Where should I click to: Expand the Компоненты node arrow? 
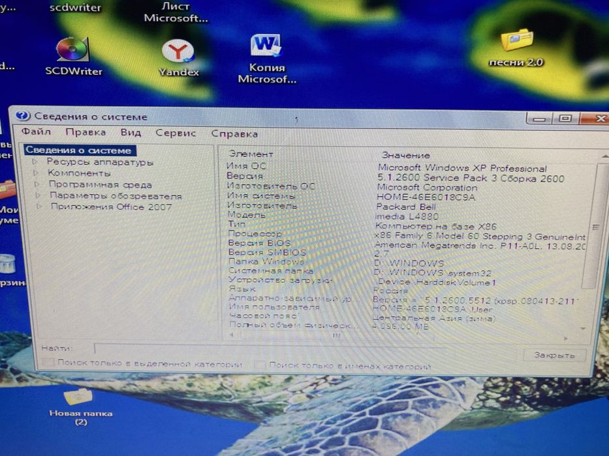click(36, 173)
